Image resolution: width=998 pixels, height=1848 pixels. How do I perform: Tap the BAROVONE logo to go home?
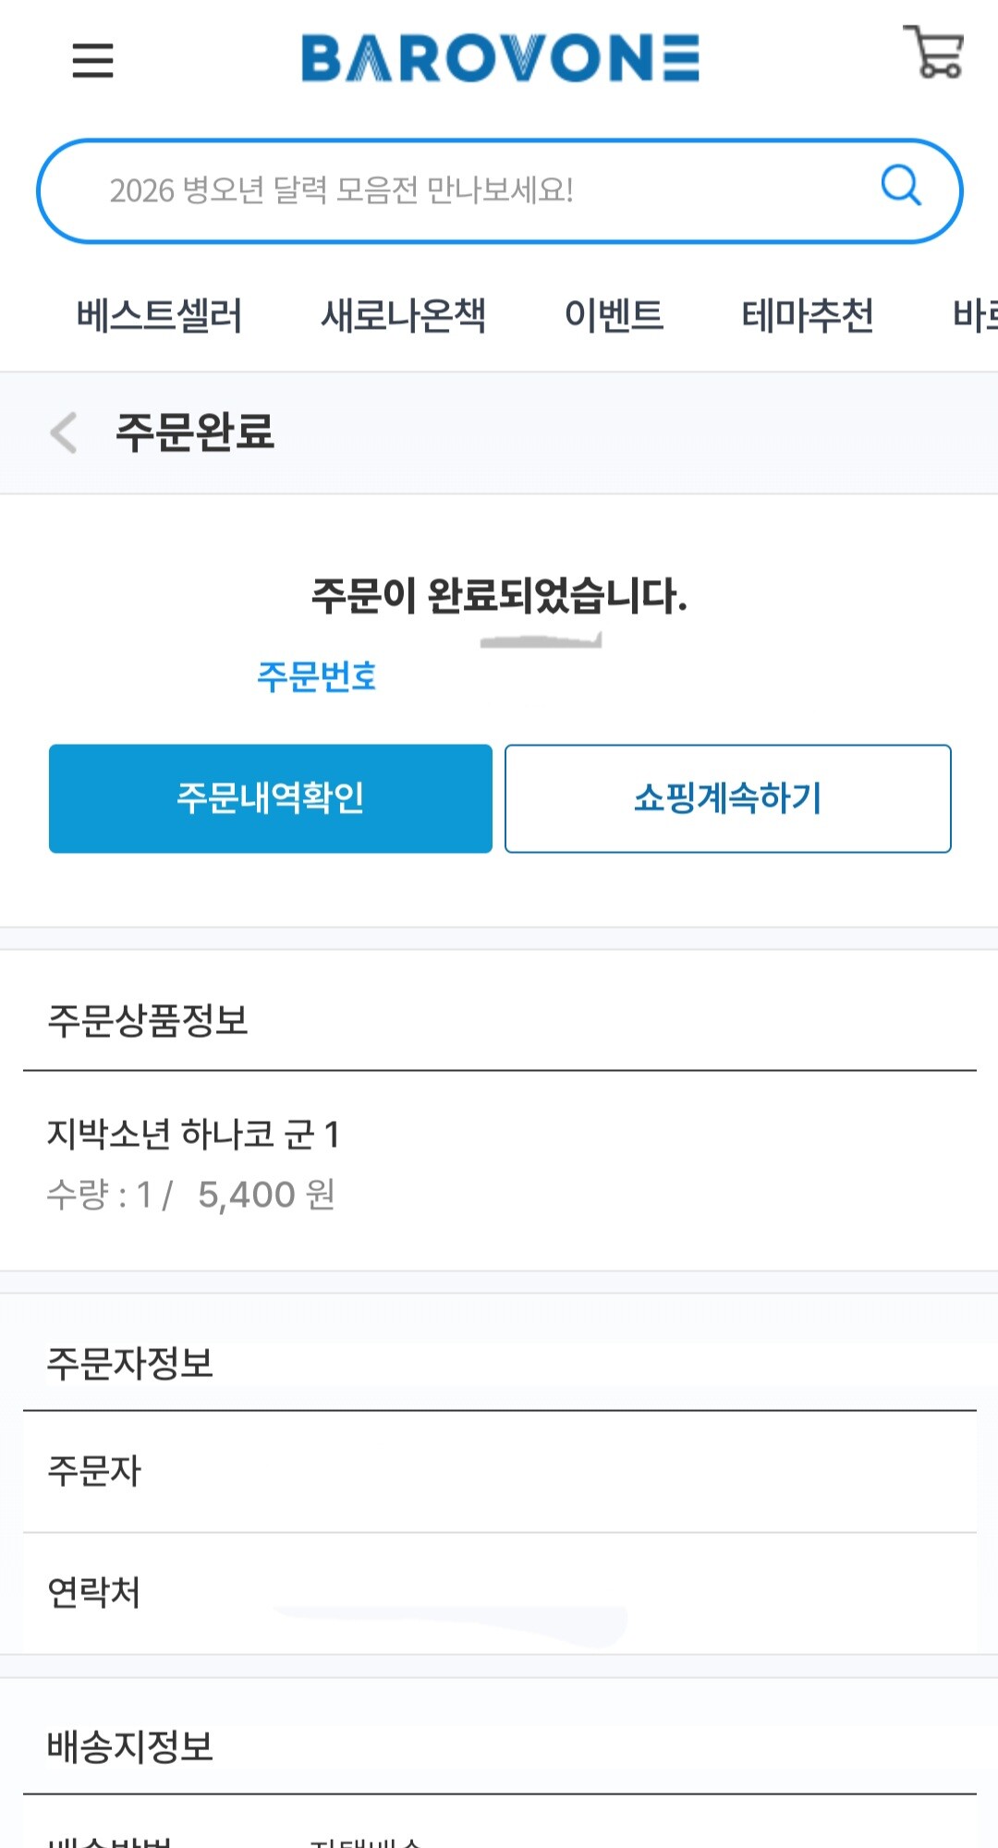click(500, 58)
